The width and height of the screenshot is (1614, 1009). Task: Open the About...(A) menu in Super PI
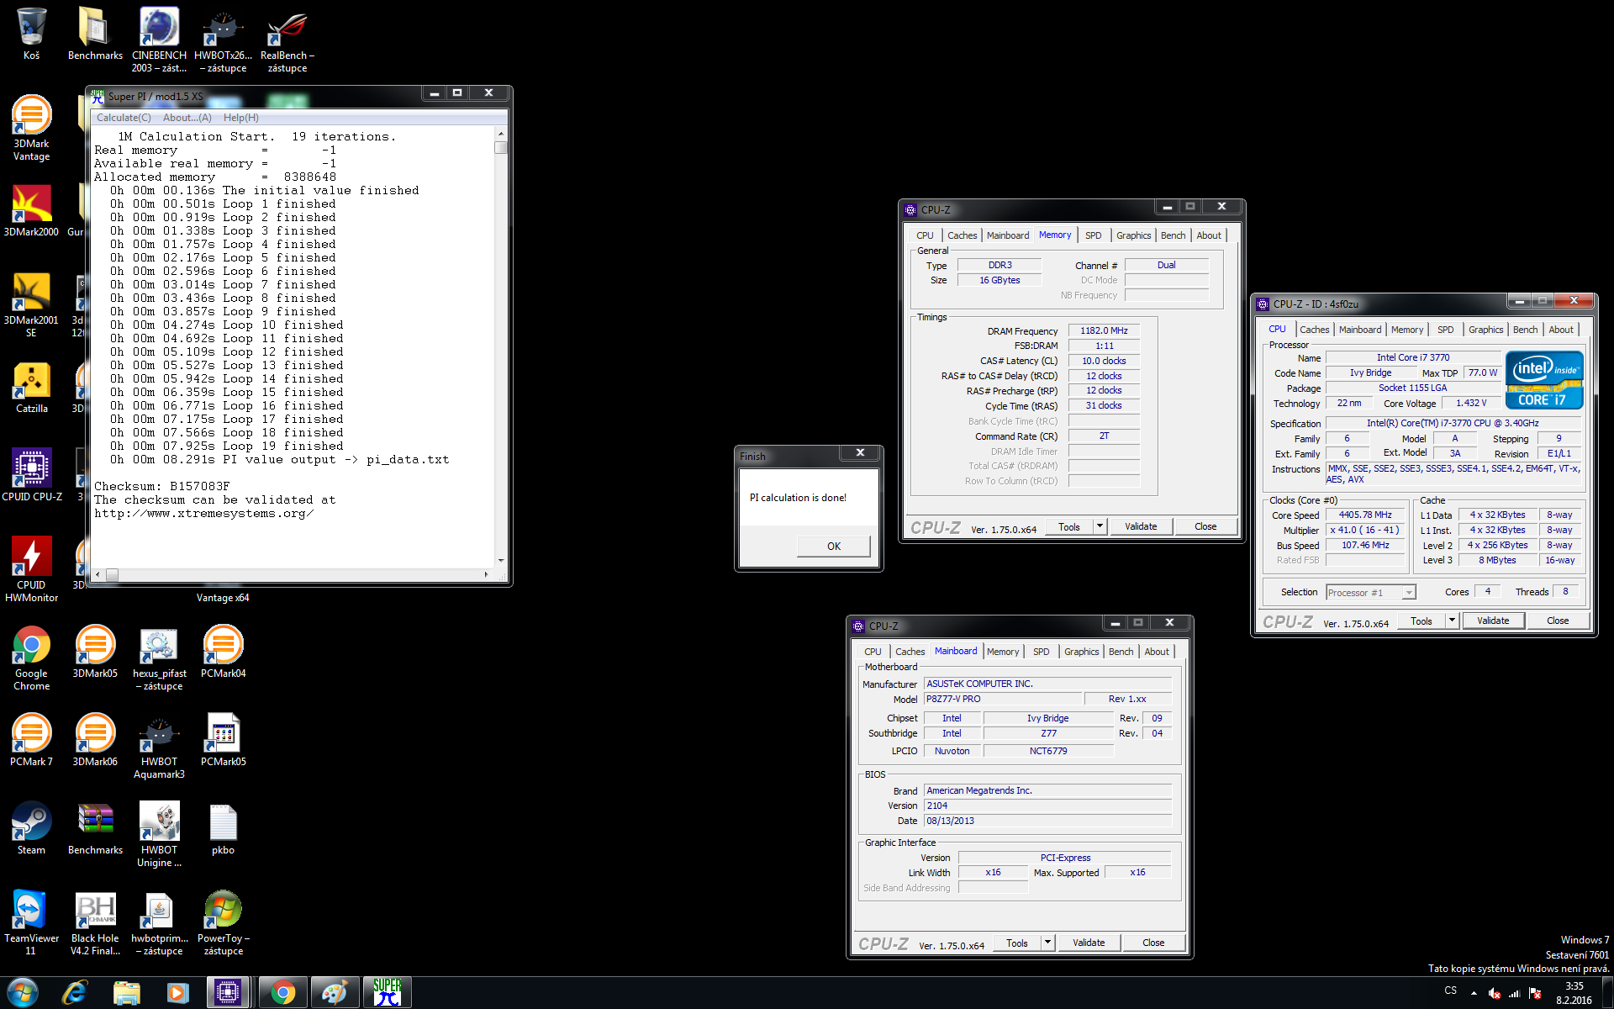tap(187, 118)
